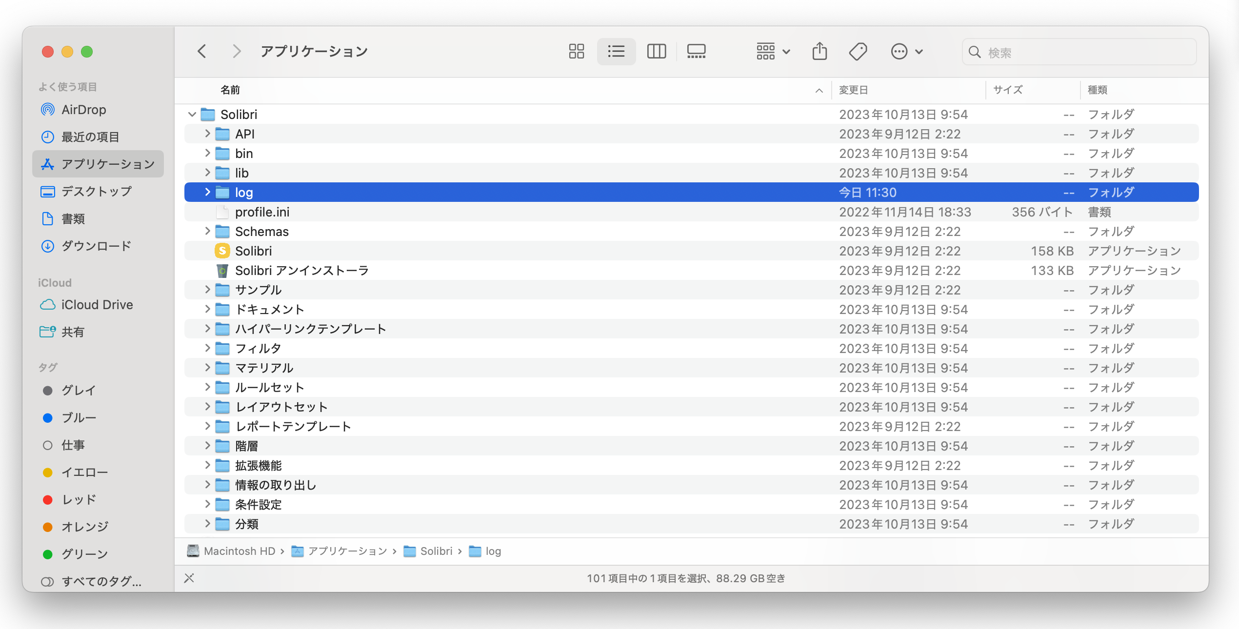Sort by the 変更日 column header
1239x629 pixels.
[908, 90]
